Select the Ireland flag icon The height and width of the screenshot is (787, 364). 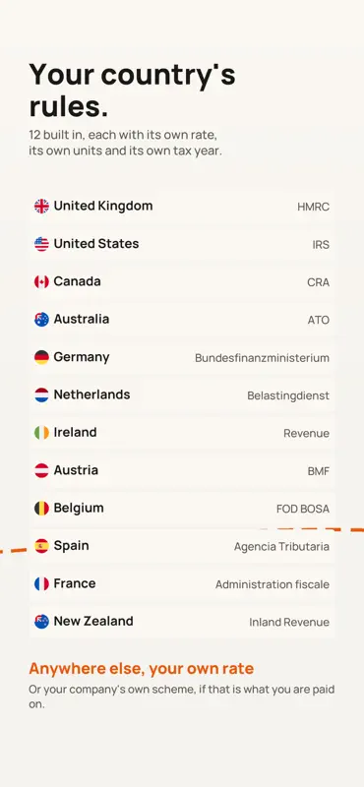click(41, 433)
